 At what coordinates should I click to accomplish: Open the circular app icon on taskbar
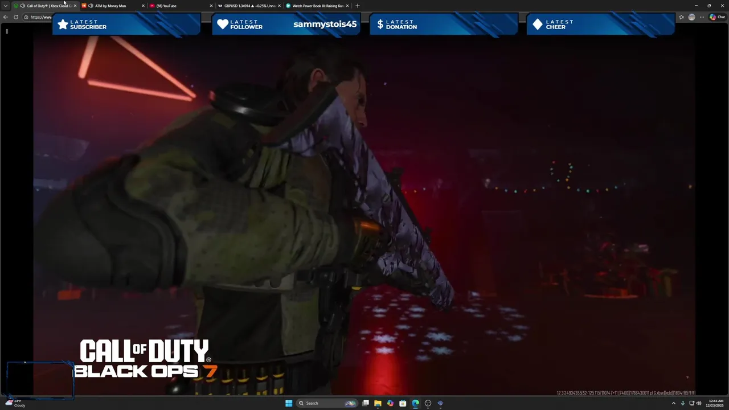tap(428, 403)
